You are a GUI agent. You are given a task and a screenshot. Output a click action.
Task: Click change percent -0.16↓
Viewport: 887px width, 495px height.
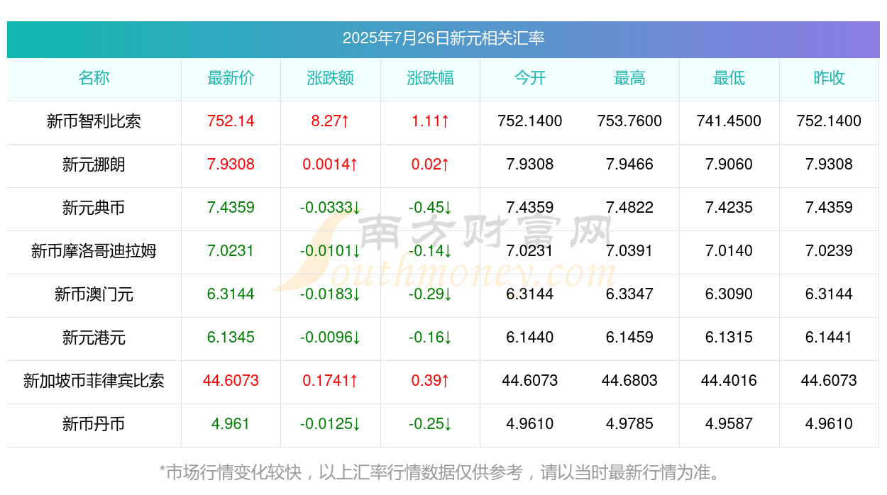click(430, 338)
